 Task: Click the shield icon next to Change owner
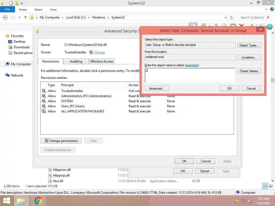(91, 52)
